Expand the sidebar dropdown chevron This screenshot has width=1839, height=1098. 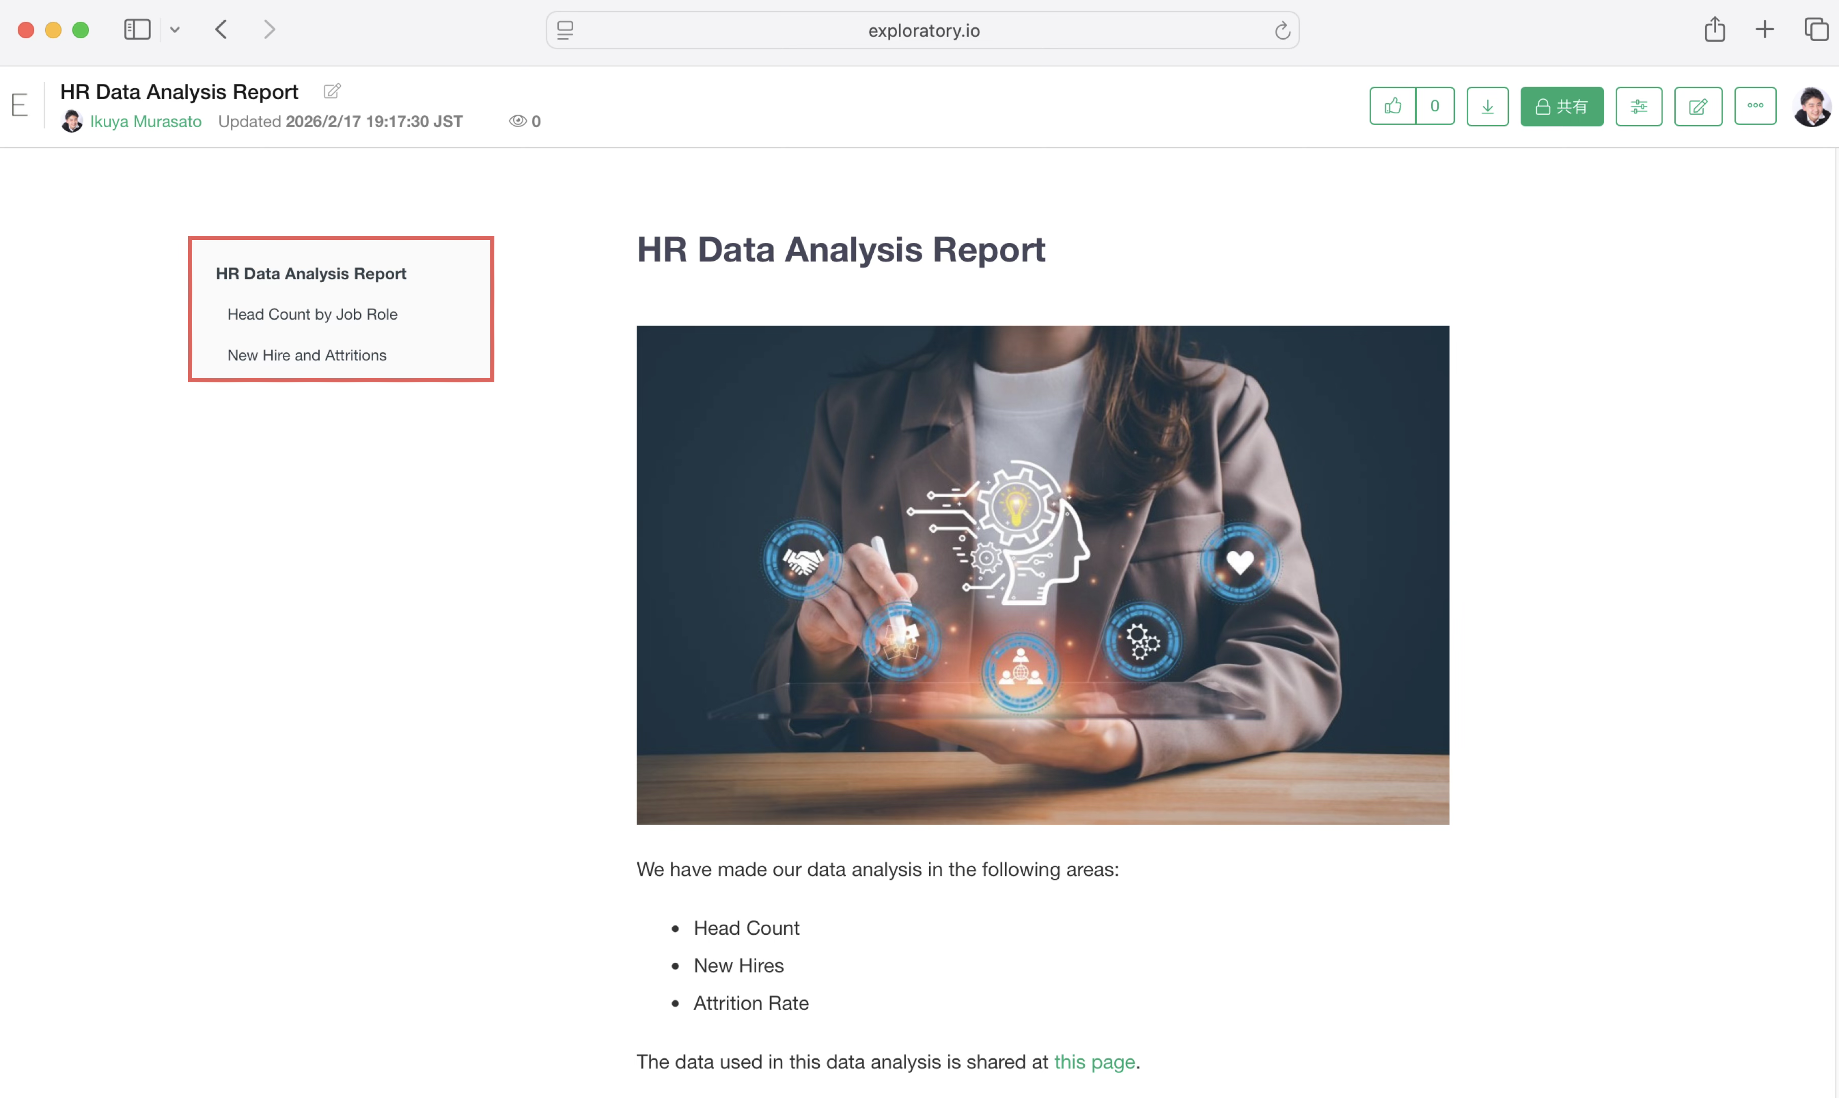[174, 29]
